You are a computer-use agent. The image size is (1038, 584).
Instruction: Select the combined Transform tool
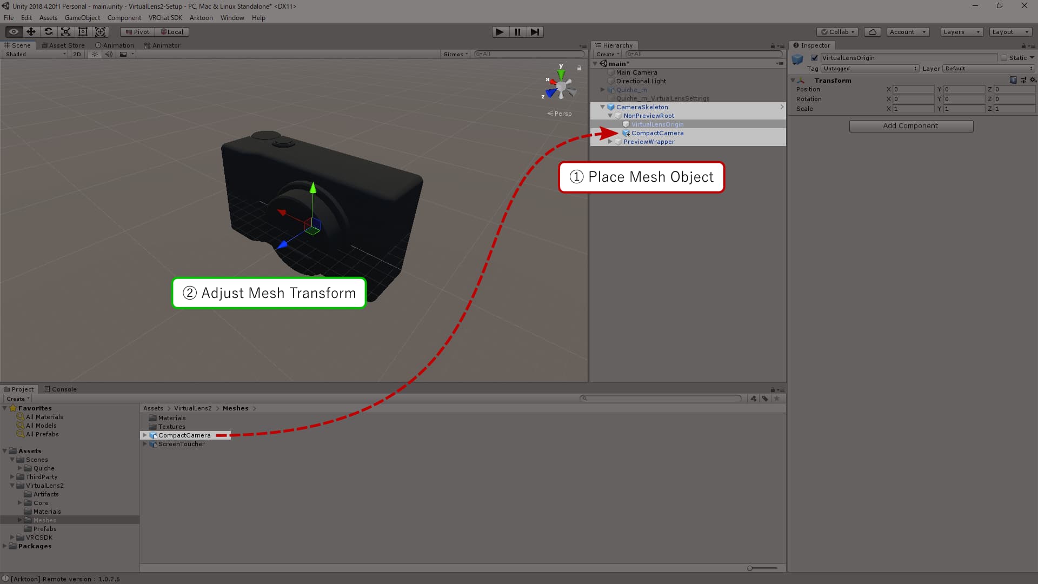pos(100,32)
